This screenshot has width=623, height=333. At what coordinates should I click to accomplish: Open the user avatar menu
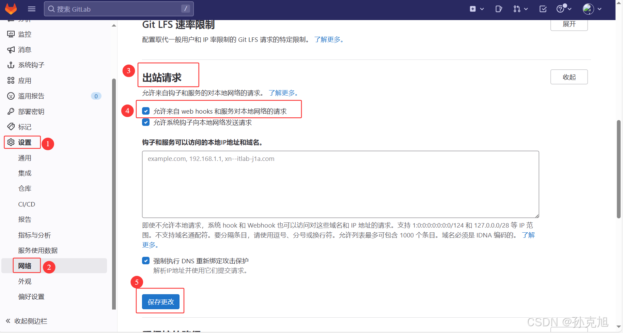click(x=592, y=9)
